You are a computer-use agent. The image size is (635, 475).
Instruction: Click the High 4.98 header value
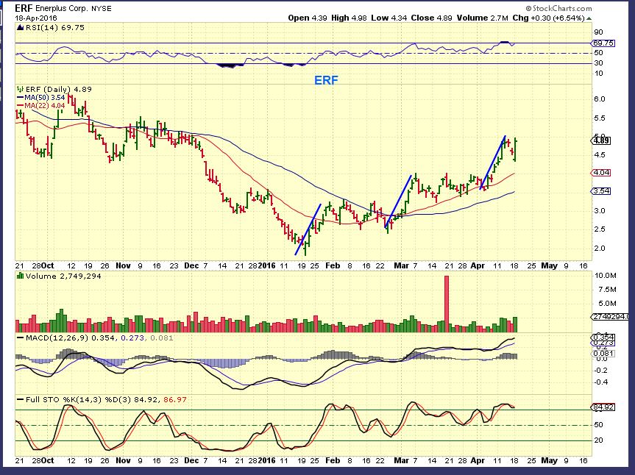pyautogui.click(x=349, y=18)
